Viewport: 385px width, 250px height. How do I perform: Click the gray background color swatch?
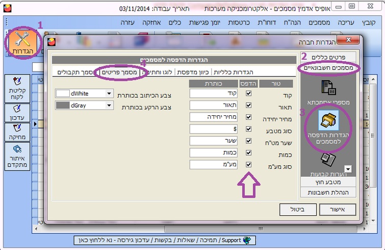[x=62, y=106]
